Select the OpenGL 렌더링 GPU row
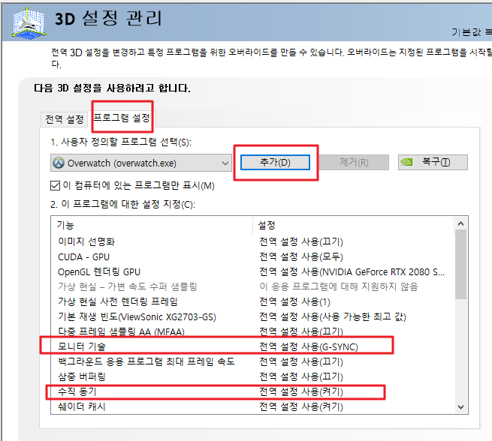Image resolution: width=492 pixels, height=441 pixels. click(x=252, y=271)
